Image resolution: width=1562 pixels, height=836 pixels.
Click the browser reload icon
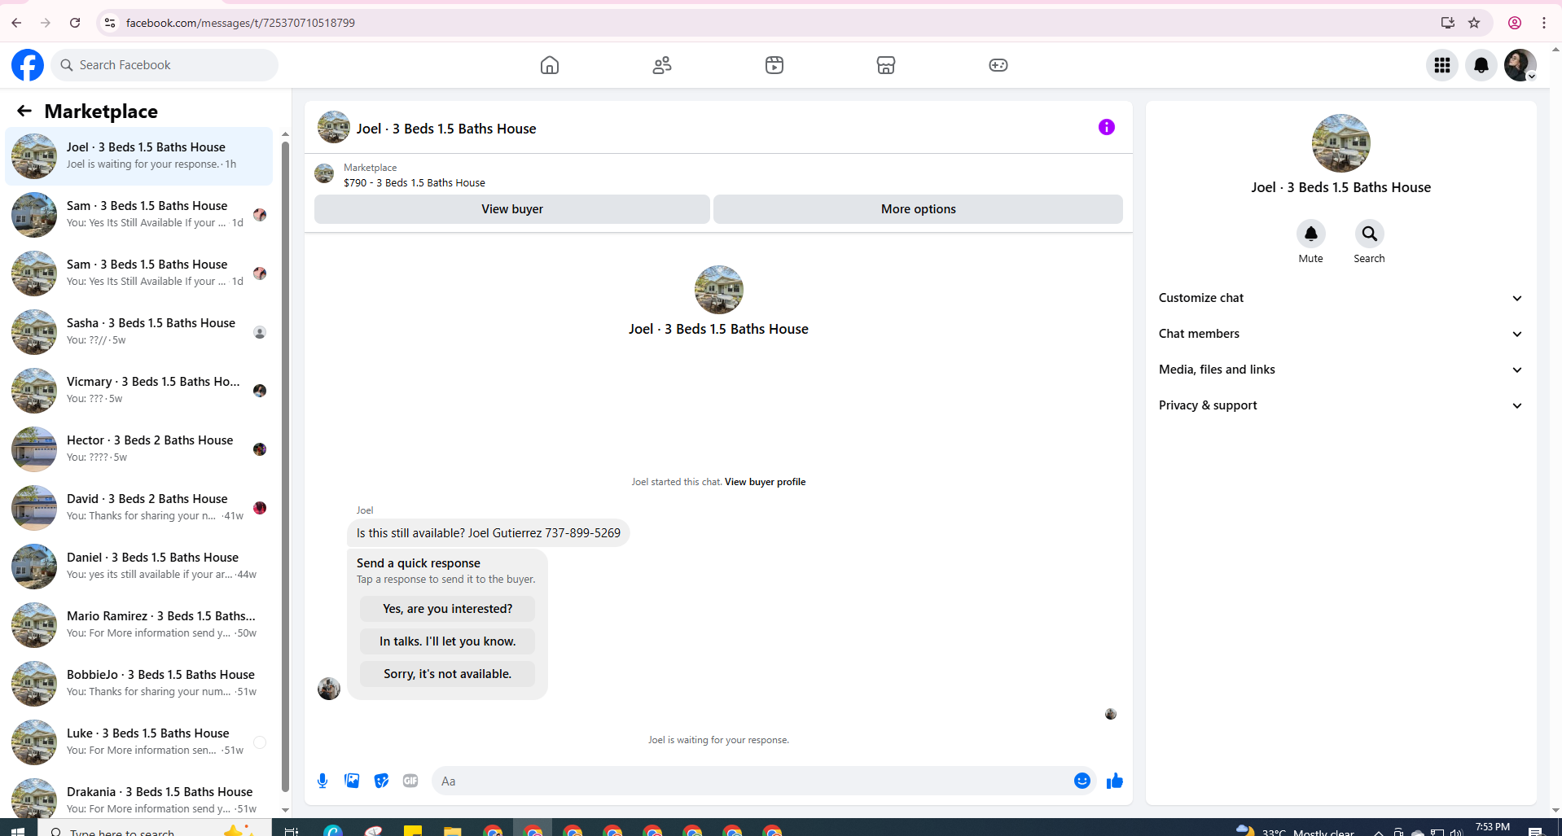click(x=75, y=23)
